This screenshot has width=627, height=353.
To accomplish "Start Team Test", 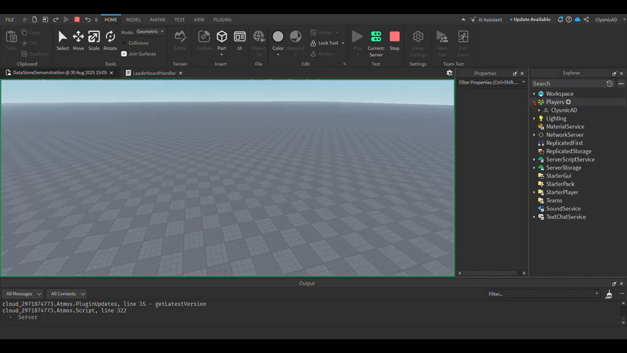I will (442, 44).
